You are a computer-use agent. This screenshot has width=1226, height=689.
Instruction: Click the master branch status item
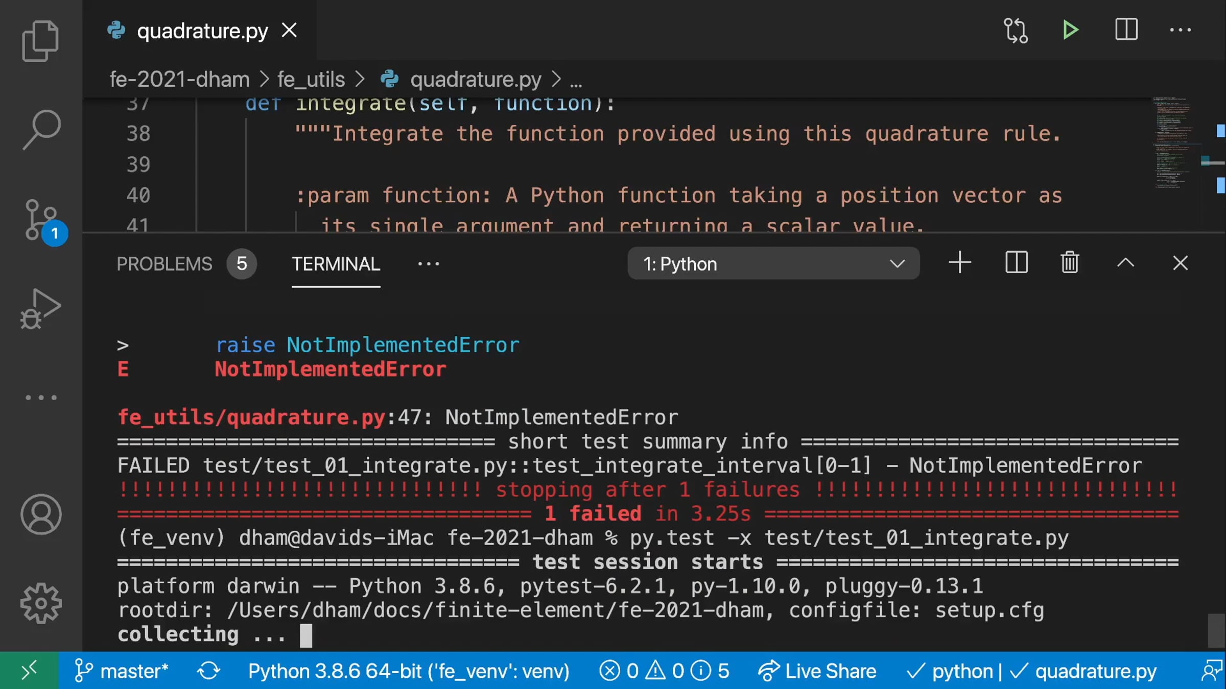(122, 671)
